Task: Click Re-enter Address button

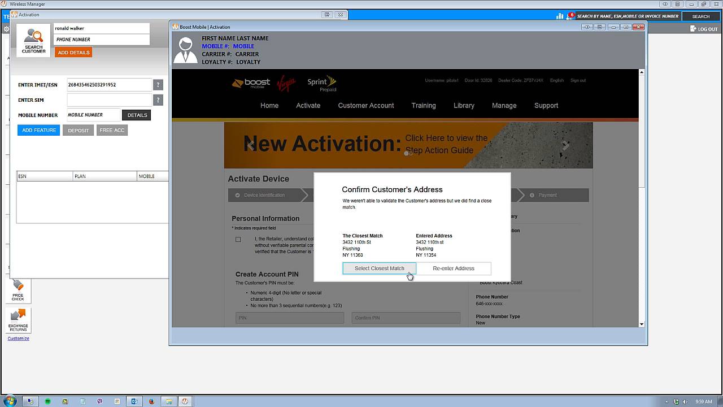Action: [454, 269]
